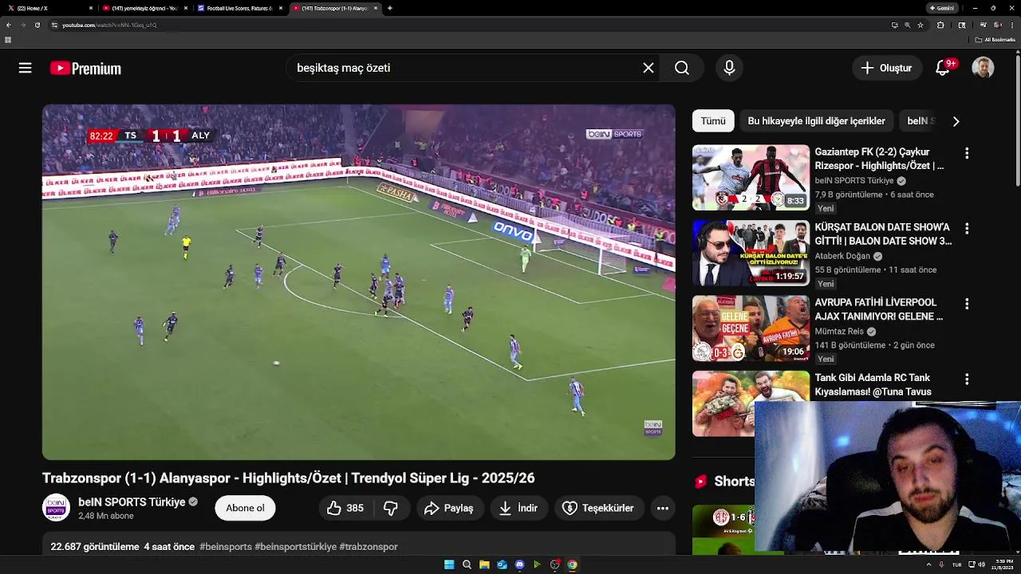Open the Tank Gibi Adamla RC Tank title
1021x574 pixels.
[873, 385]
